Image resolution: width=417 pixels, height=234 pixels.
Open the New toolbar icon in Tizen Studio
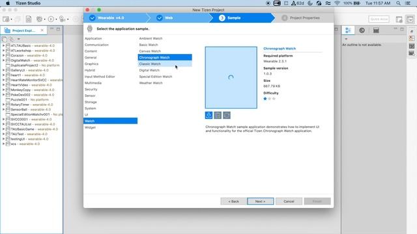[x=6, y=19]
